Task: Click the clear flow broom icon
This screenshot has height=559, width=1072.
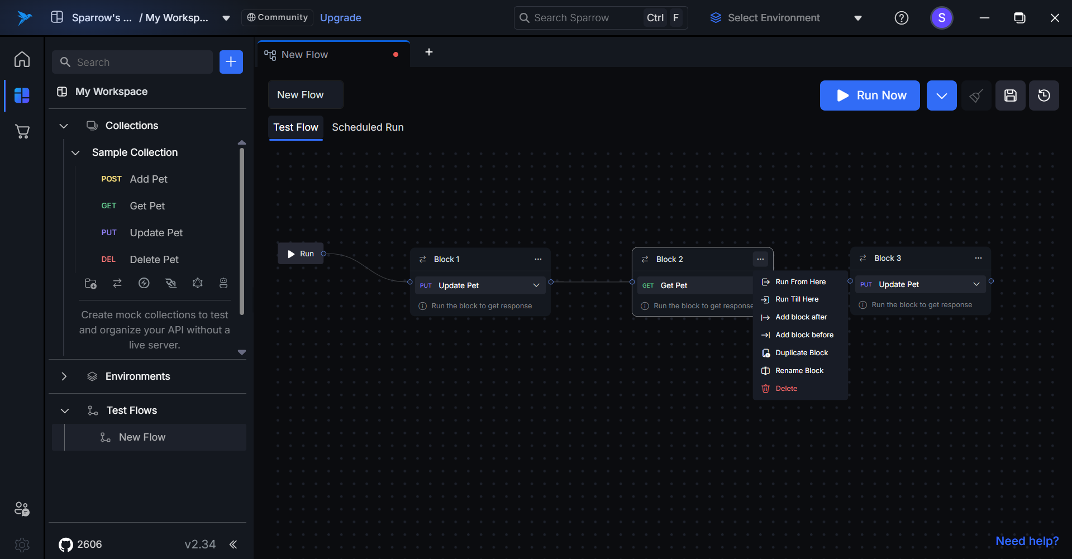Action: pos(976,95)
